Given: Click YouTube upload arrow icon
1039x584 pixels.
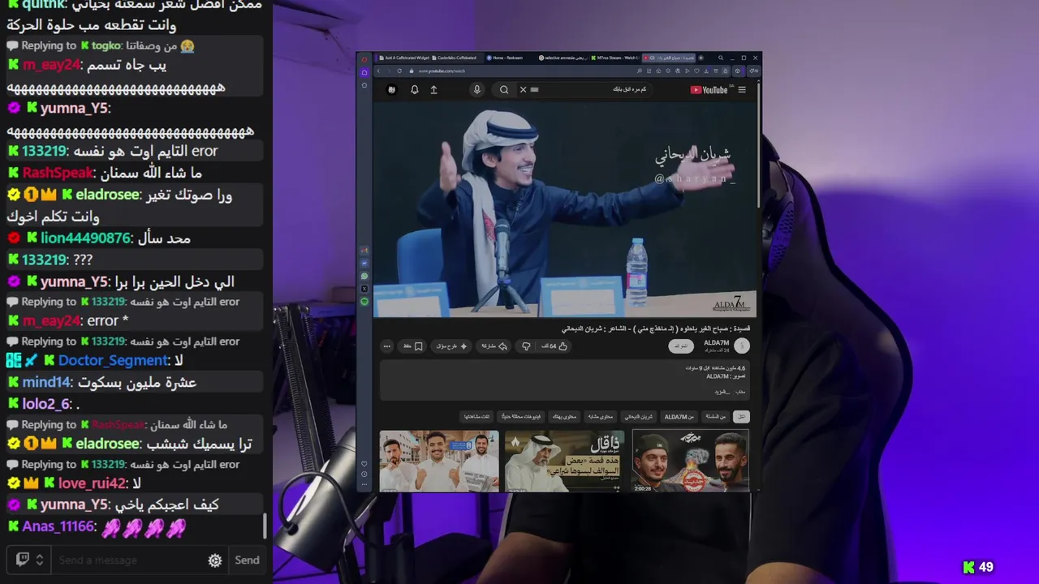Looking at the screenshot, I should (433, 89).
